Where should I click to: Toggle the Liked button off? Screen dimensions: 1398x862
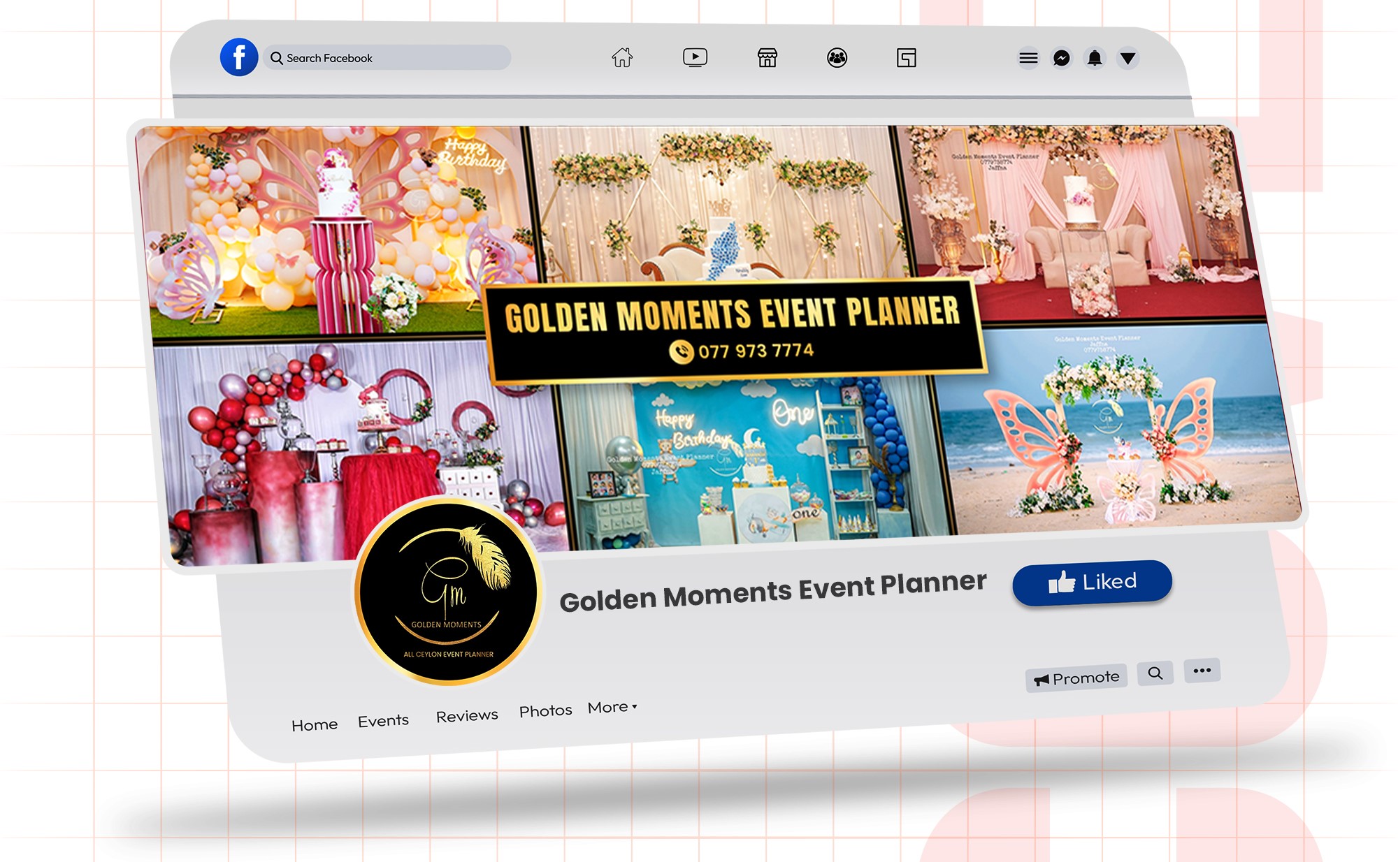click(x=1092, y=582)
